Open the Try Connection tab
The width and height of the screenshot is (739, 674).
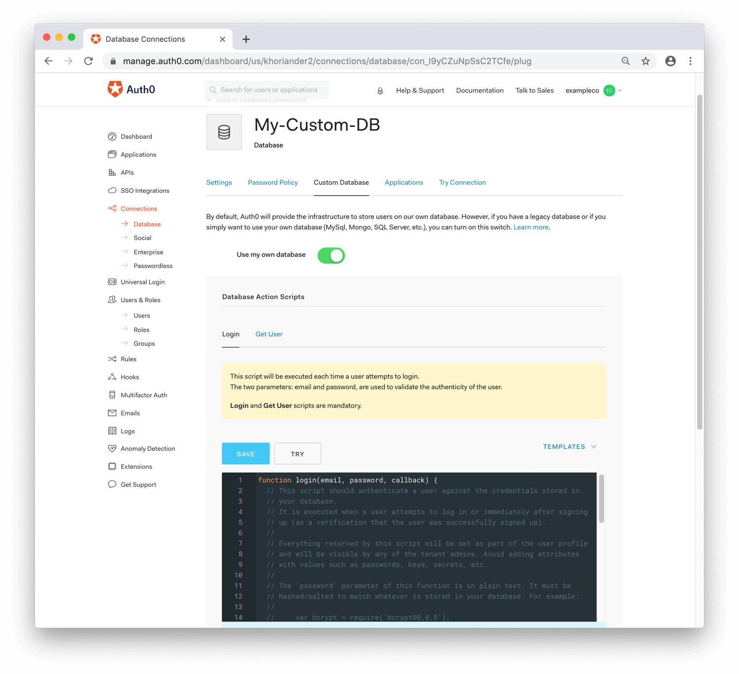click(x=463, y=182)
